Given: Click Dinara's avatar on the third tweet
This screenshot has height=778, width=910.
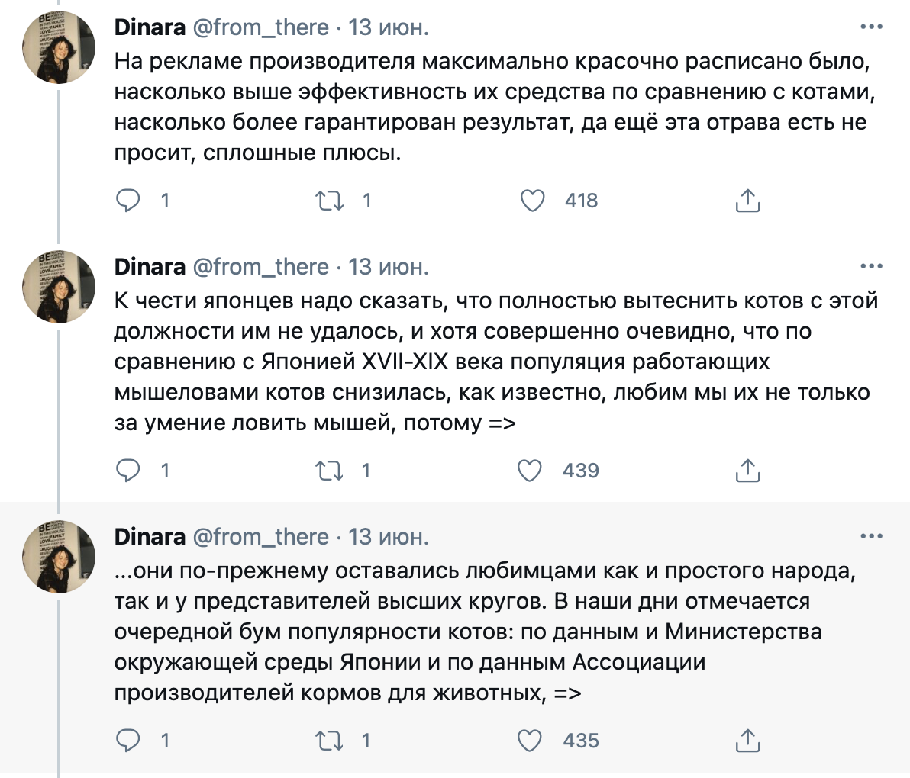Looking at the screenshot, I should (x=59, y=557).
